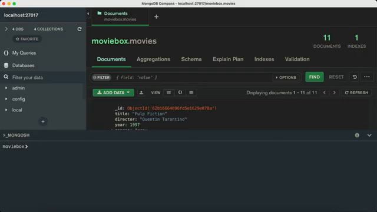
Task: Open the query bar more options ellipsis
Action: pyautogui.click(x=367, y=77)
